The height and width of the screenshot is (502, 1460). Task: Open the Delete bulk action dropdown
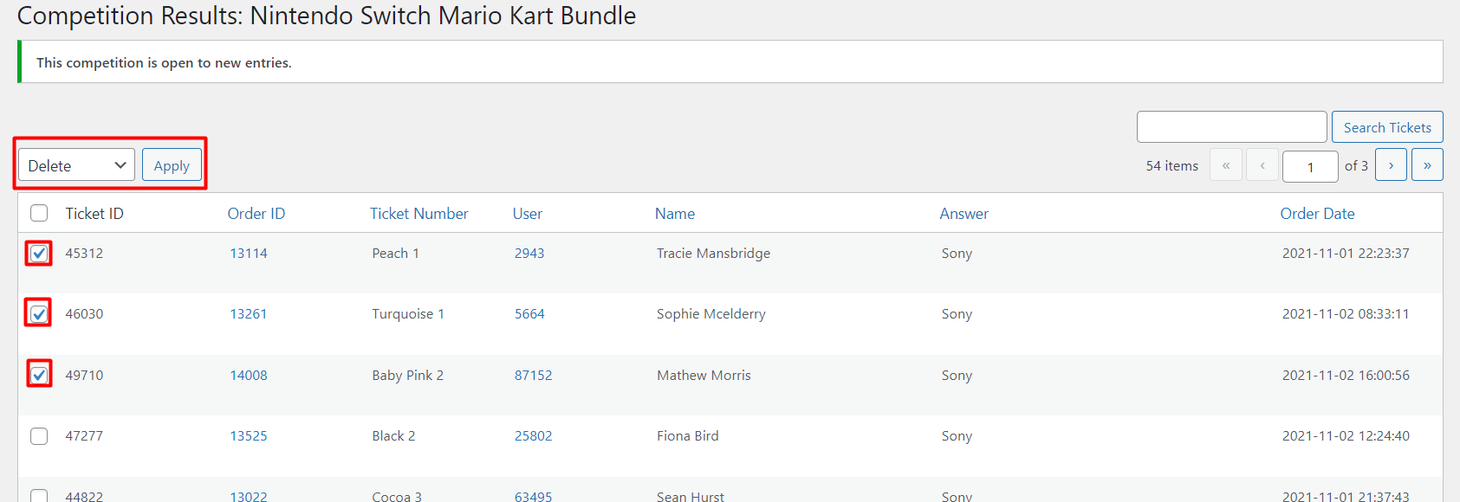(x=76, y=165)
